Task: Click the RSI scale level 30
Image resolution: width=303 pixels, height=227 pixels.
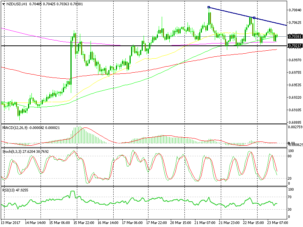Action: (x=290, y=210)
